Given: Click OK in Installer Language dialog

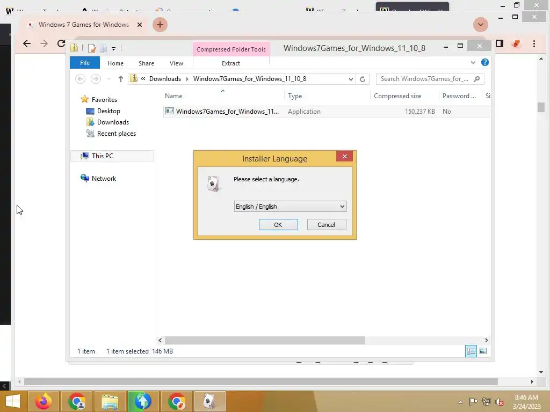Looking at the screenshot, I should tap(278, 225).
